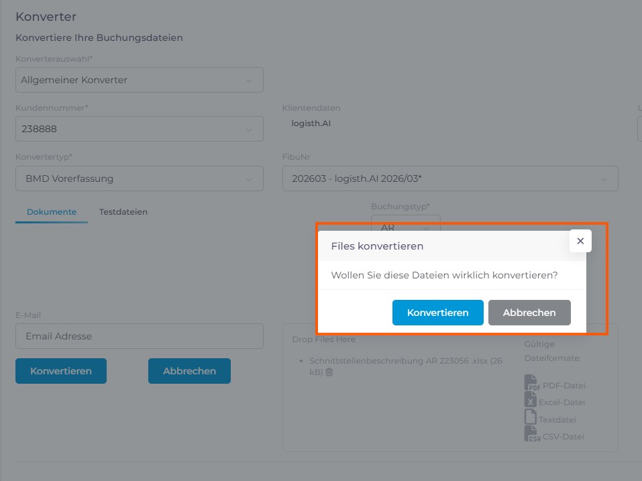Expand the Kundennummer dropdown showing 238888

[139, 129]
